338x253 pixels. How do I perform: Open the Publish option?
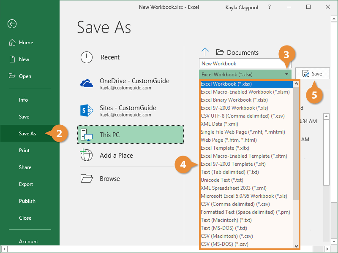27,201
